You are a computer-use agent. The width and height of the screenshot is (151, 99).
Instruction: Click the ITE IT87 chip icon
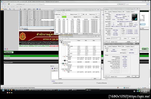point(63,44)
